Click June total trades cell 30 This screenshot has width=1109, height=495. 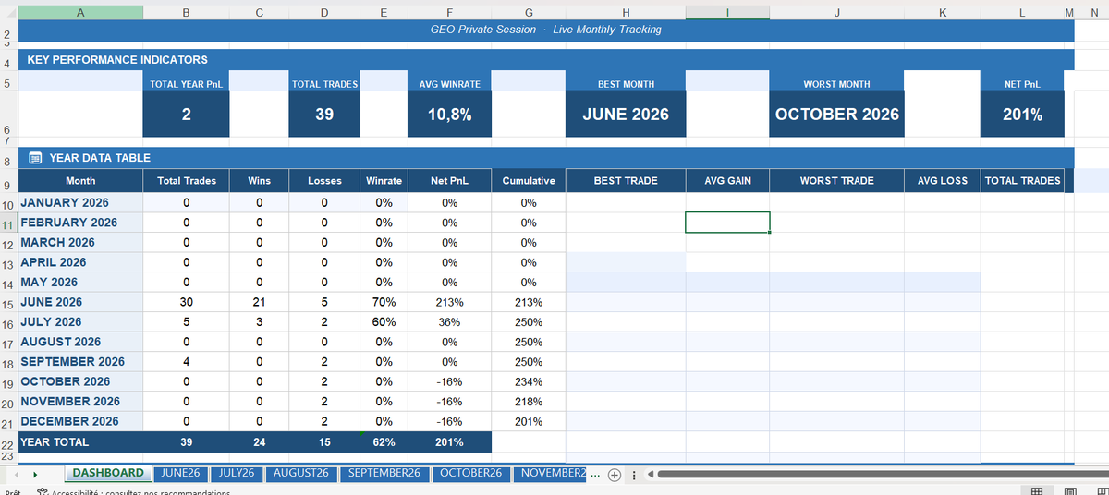[x=187, y=302]
